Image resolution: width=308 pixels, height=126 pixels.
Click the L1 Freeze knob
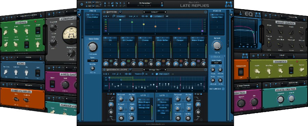tap(121, 118)
